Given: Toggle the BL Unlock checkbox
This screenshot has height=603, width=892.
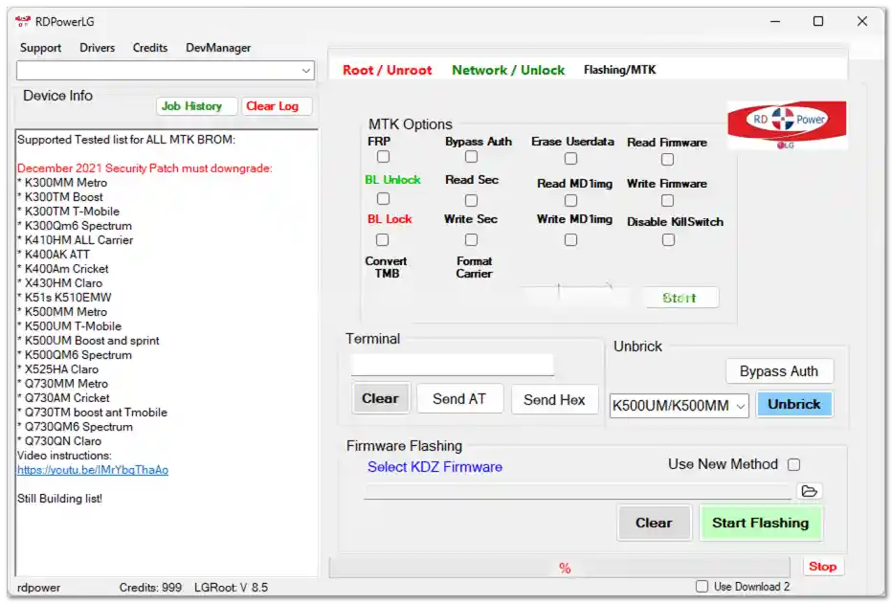Looking at the screenshot, I should coord(384,198).
